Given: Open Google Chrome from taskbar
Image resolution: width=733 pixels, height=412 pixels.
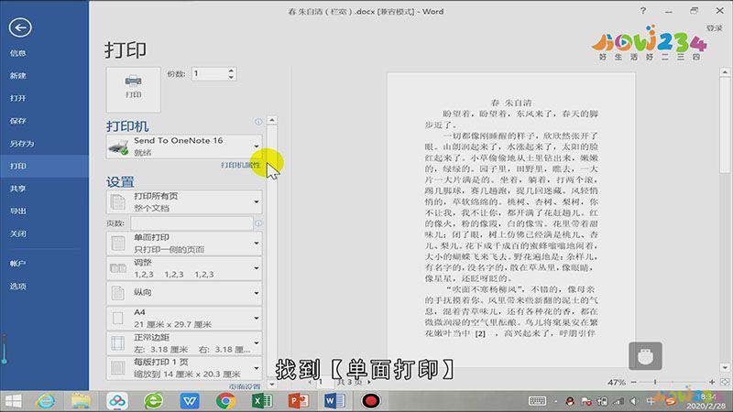Looking at the screenshot, I should click(225, 401).
